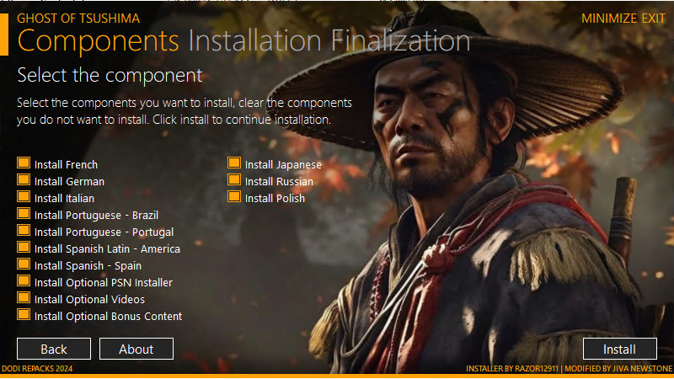The height and width of the screenshot is (379, 674).
Task: Start installation with the Install button
Action: (x=620, y=349)
